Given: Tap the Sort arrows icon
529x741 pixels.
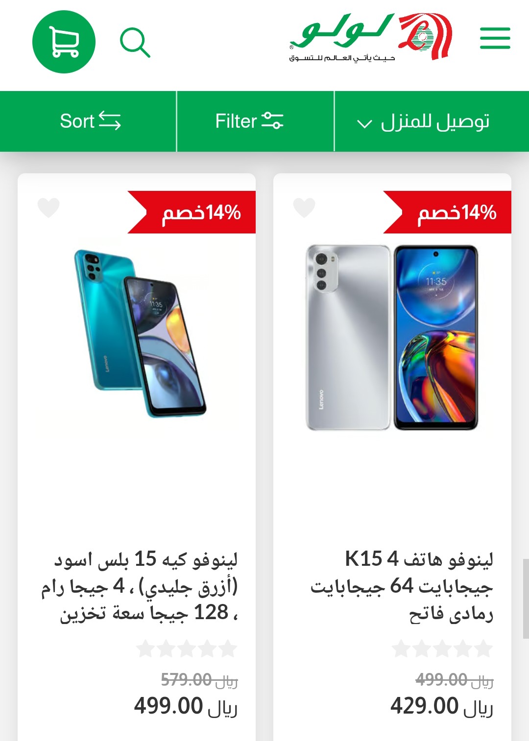Looking at the screenshot, I should tap(110, 121).
